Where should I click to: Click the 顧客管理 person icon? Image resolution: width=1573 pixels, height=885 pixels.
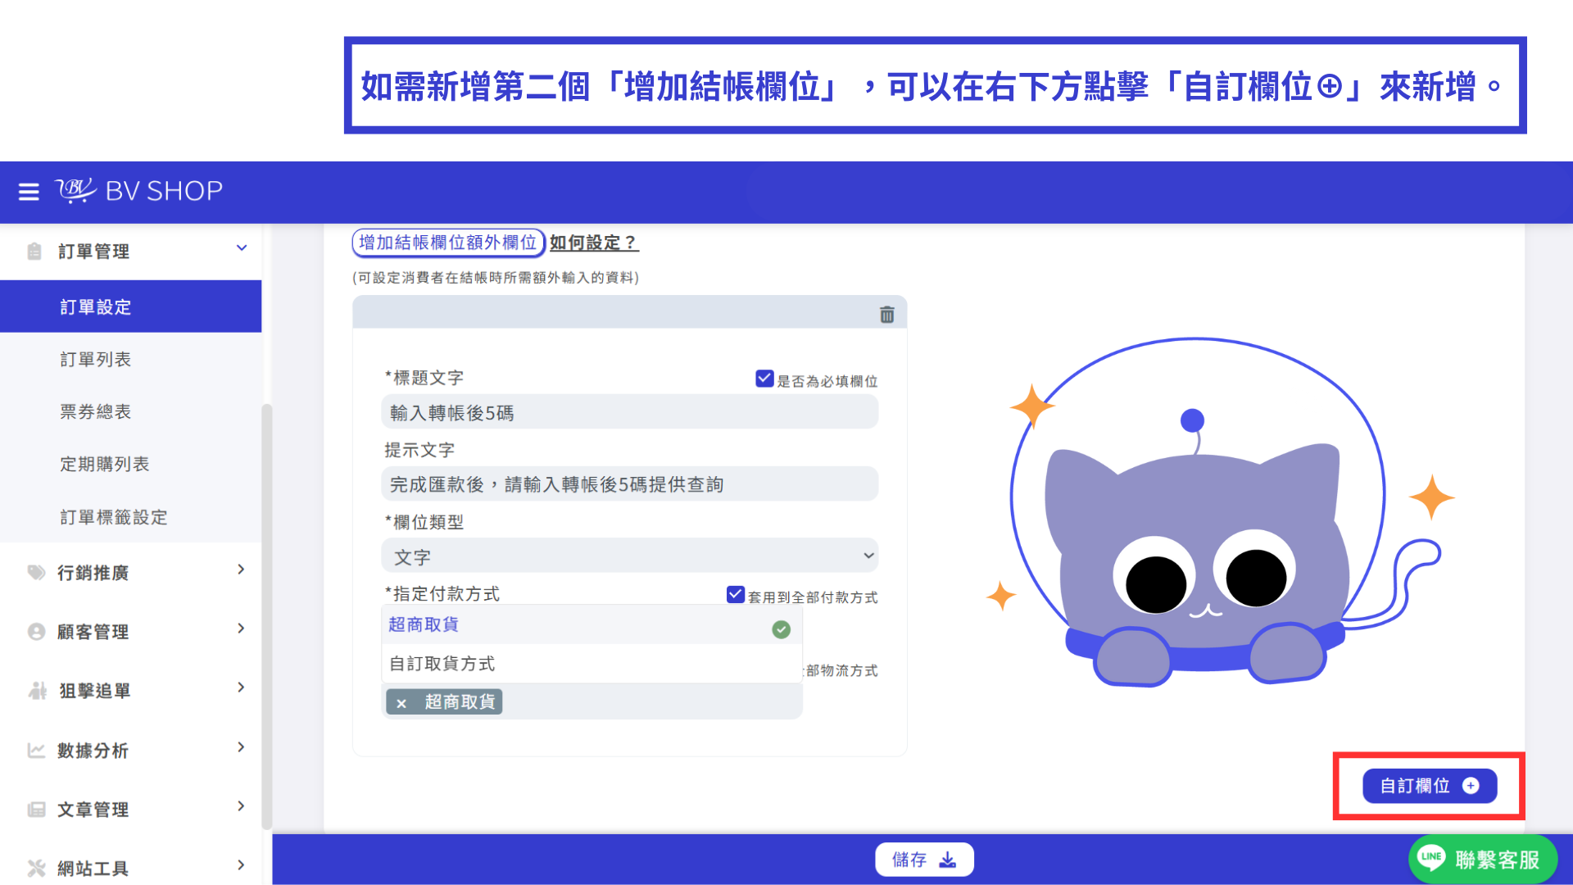(x=36, y=632)
